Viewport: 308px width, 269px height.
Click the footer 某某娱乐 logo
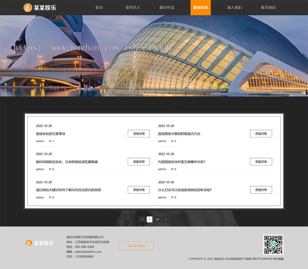tap(39, 243)
